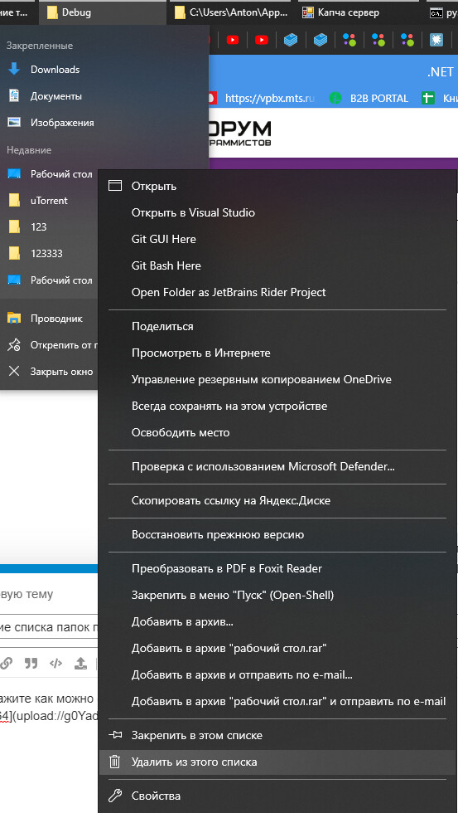Screen dimensions: 458x813
Task: Open the recent folder named 123333
Action: [x=49, y=254]
